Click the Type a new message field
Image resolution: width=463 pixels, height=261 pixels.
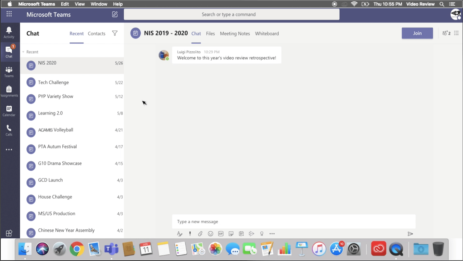(x=294, y=222)
